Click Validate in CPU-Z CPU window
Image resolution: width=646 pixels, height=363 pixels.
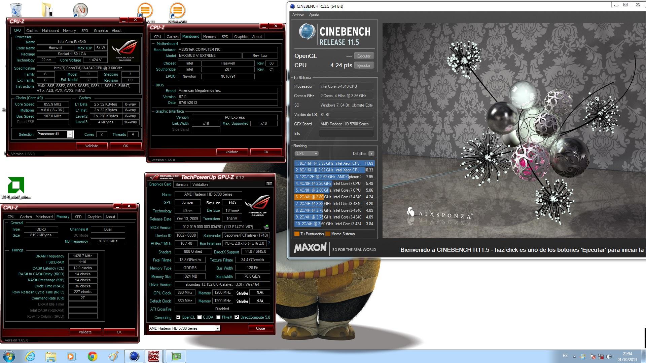[92, 146]
